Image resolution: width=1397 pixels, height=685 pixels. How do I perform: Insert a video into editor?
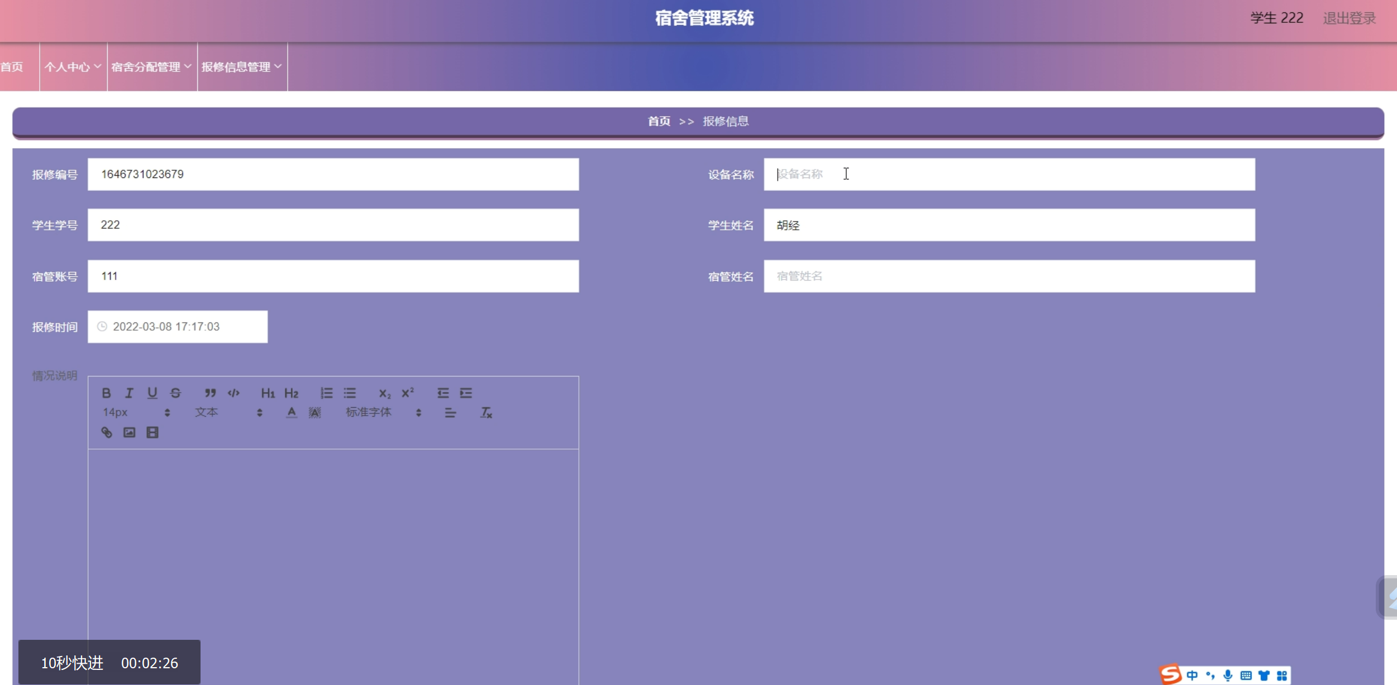click(152, 432)
